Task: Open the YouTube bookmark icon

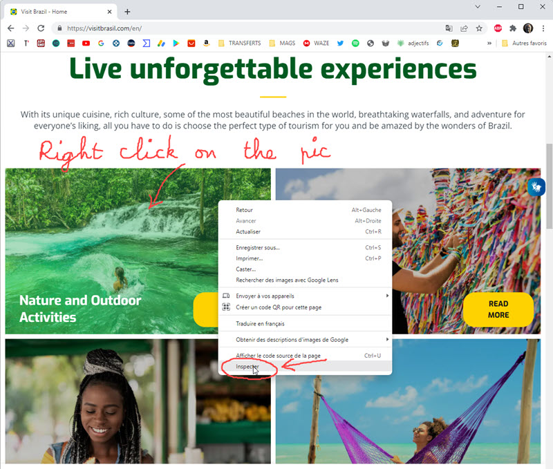Action: pyautogui.click(x=86, y=44)
